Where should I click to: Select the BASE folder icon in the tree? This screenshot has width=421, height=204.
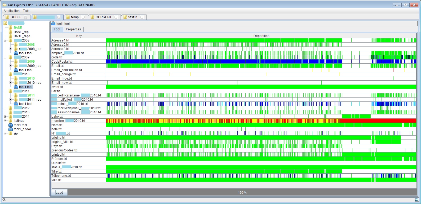click(10, 28)
